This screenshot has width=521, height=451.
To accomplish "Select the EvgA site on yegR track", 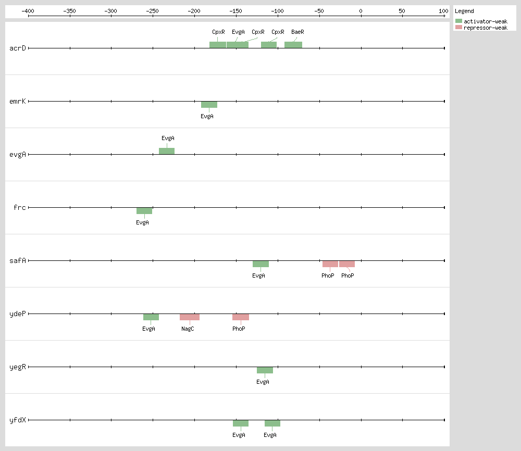I will (265, 370).
